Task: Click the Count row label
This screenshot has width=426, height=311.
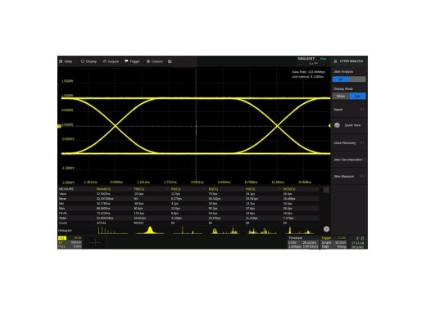Action: pyautogui.click(x=63, y=223)
